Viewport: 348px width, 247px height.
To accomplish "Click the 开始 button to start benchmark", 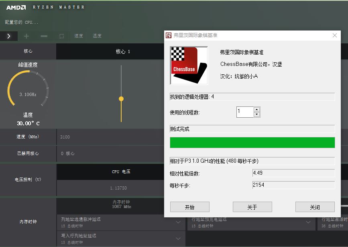I will pos(189,207).
